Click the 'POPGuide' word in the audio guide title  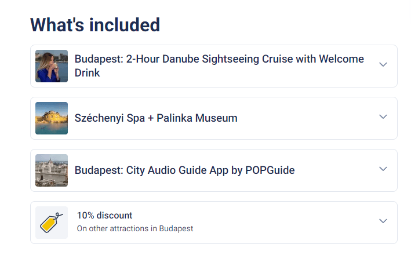point(270,170)
